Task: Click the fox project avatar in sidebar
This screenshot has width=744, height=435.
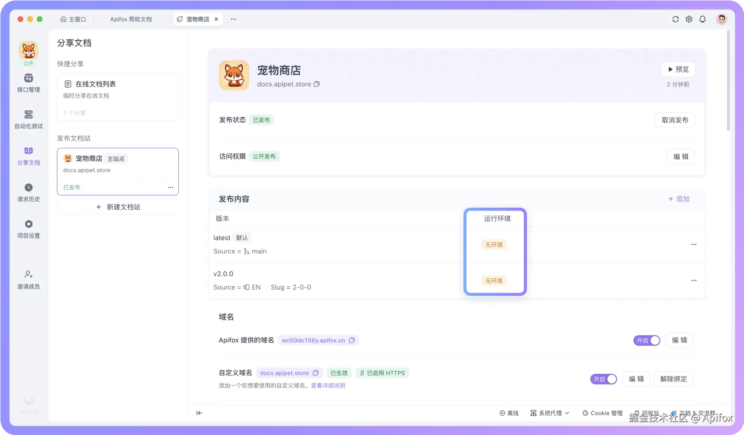Action: click(x=29, y=51)
